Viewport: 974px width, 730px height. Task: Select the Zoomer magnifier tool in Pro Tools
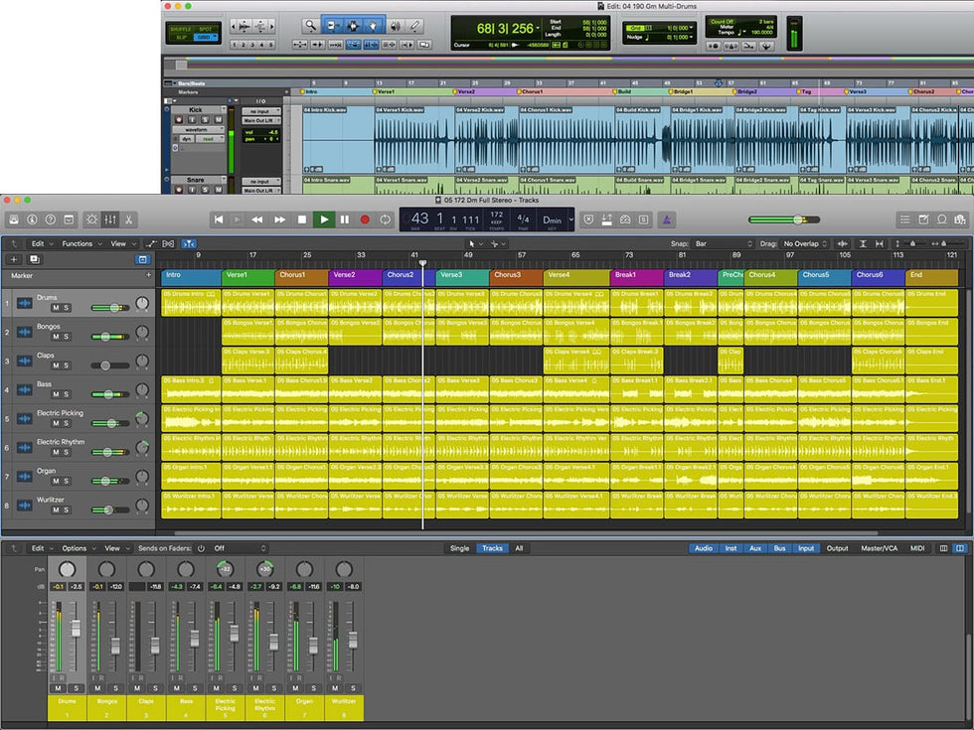click(x=310, y=25)
